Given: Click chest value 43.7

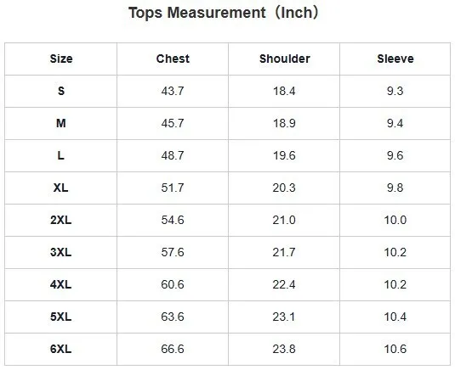Looking at the screenshot, I should point(173,91).
